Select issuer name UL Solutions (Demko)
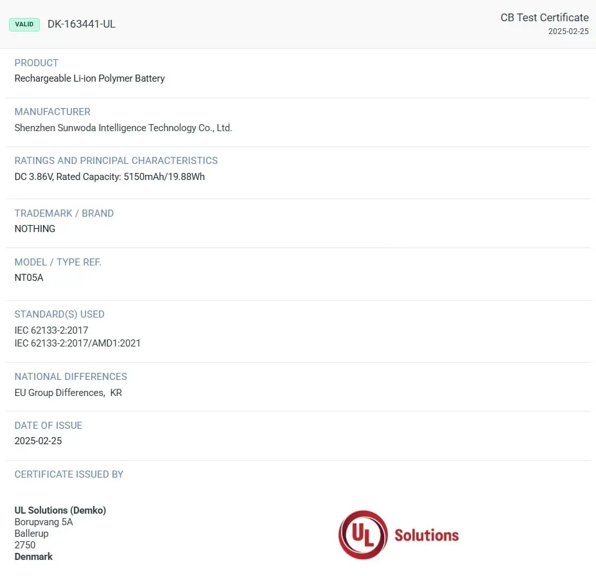The image size is (596, 576). click(60, 510)
